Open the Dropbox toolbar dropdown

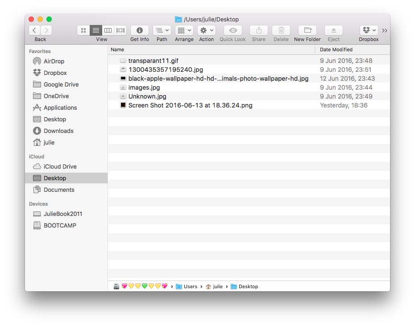point(369,30)
